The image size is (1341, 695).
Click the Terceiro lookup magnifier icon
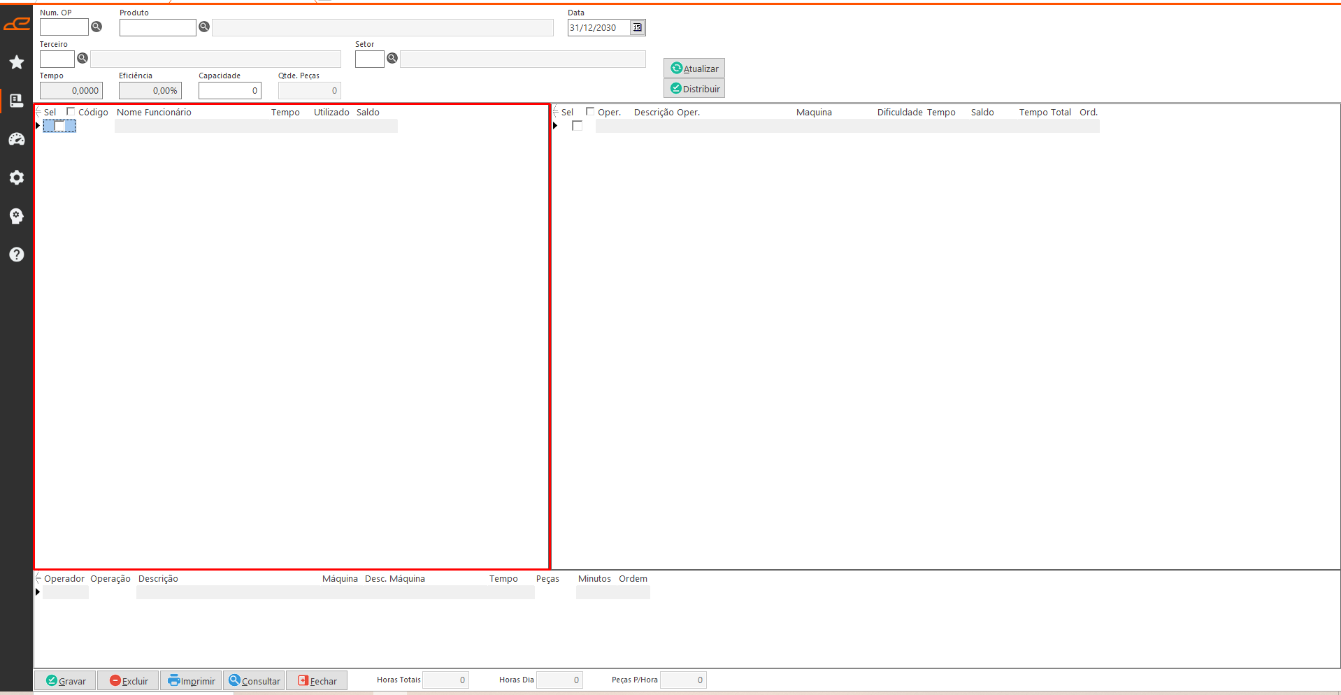coord(83,58)
